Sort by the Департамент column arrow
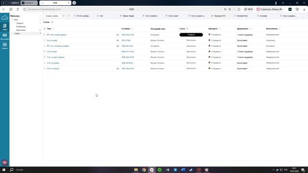The height and width of the screenshot is (173, 308). (x=250, y=29)
